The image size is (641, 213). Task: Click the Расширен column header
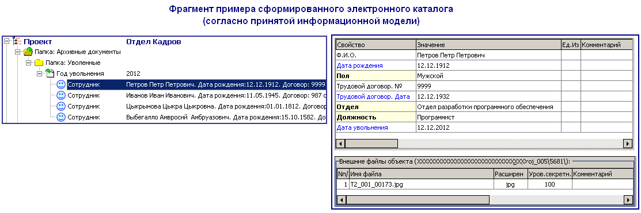point(511,174)
